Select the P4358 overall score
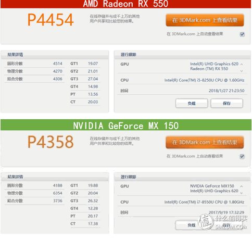The image size is (252, 238). click(51, 142)
